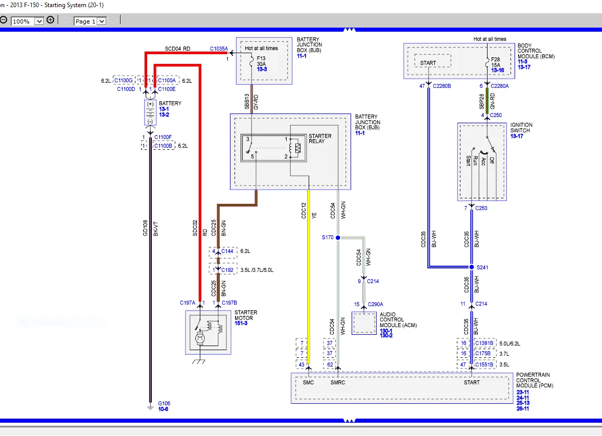Open connector link C197A
The width and height of the screenshot is (602, 436).
(x=188, y=303)
